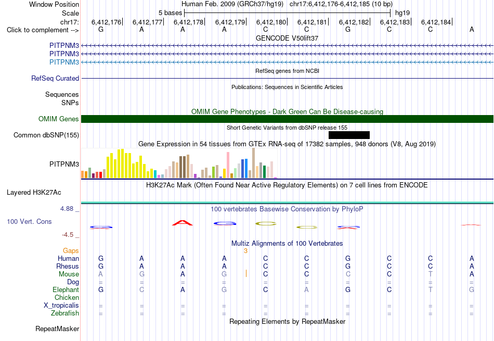The width and height of the screenshot is (494, 341).
Task: Click the GENCODE V50lift37 track title
Action: [x=287, y=38]
